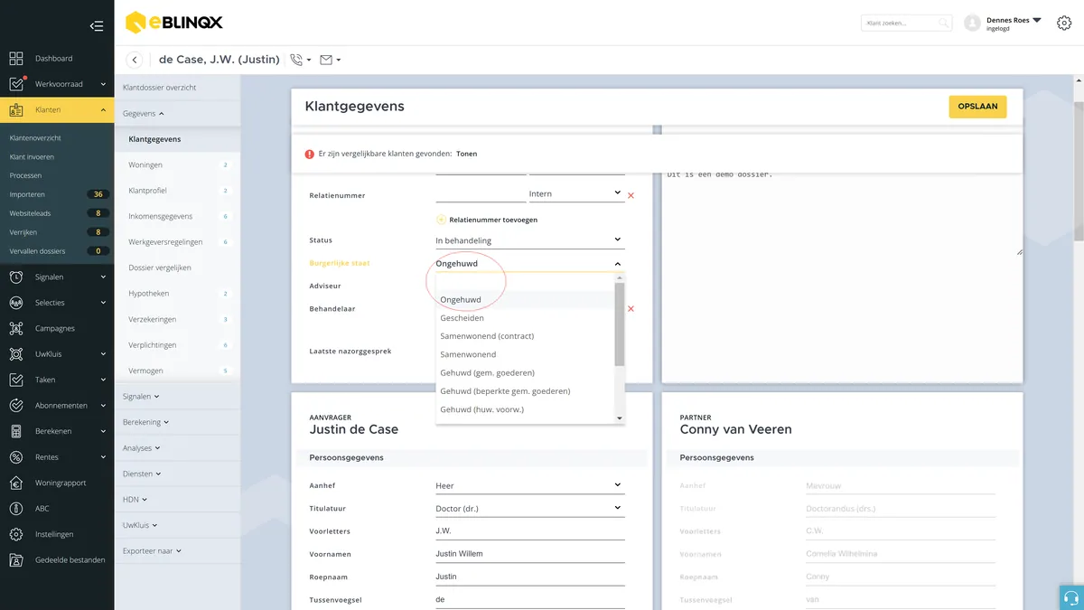The width and height of the screenshot is (1084, 610).
Task: Go back using the circled arrow beside the client name
Action: pyautogui.click(x=135, y=61)
